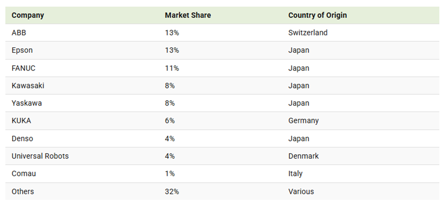Click the Germany country cell
Screen dimensions: 445x211
304,121
